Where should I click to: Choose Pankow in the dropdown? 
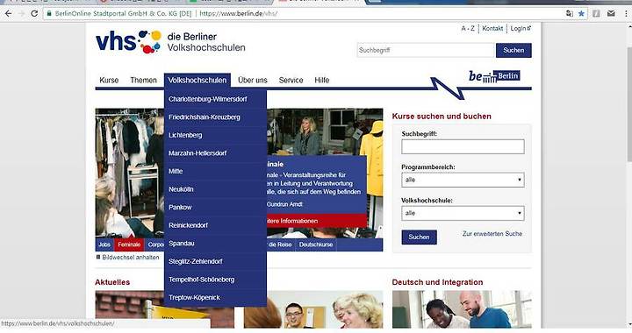215,207
